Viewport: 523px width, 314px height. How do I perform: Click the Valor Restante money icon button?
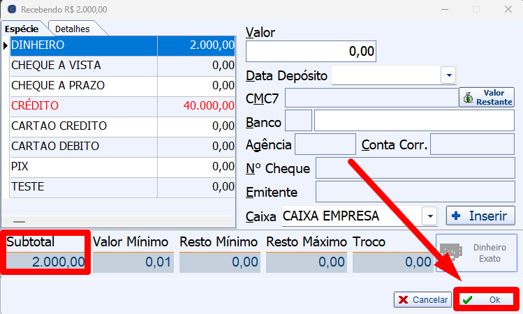pos(486,97)
